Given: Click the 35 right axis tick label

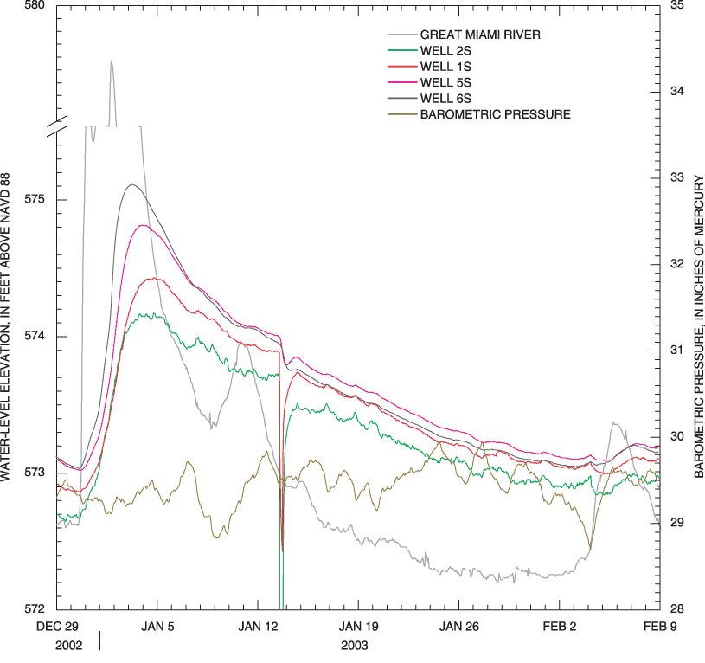Looking at the screenshot, I should [x=677, y=6].
